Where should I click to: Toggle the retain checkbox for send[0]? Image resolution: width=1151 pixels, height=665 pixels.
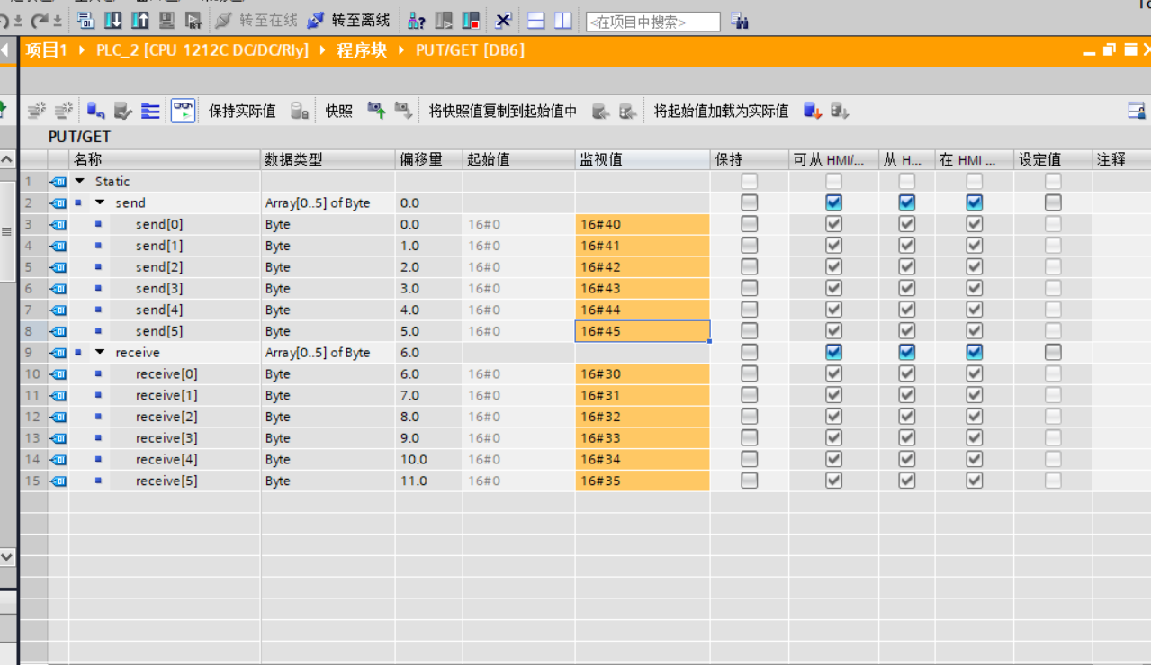pos(749,224)
